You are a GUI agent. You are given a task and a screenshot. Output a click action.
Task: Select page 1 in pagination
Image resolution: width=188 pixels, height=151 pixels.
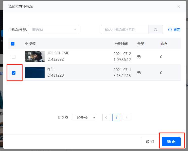pos(116,118)
